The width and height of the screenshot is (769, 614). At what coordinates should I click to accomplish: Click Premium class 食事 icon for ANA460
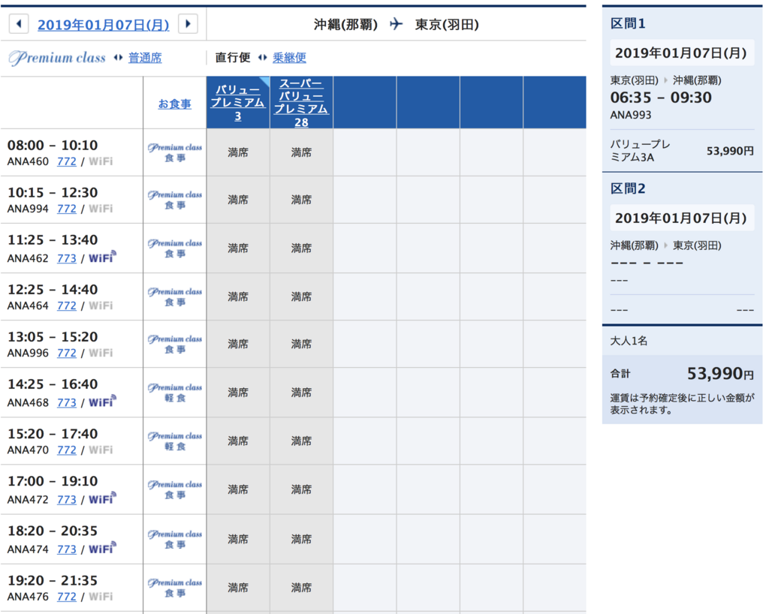click(174, 152)
